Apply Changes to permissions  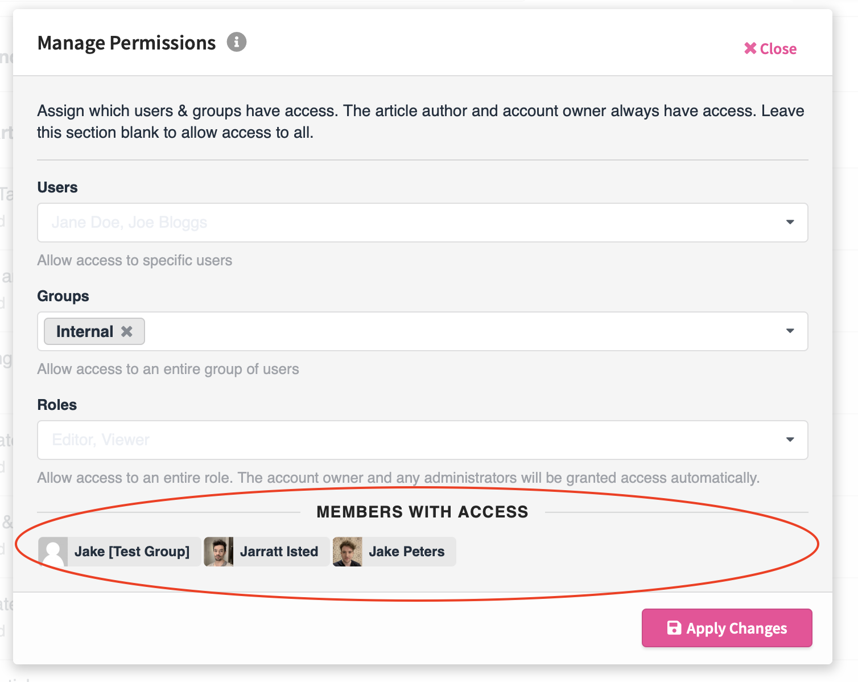727,628
